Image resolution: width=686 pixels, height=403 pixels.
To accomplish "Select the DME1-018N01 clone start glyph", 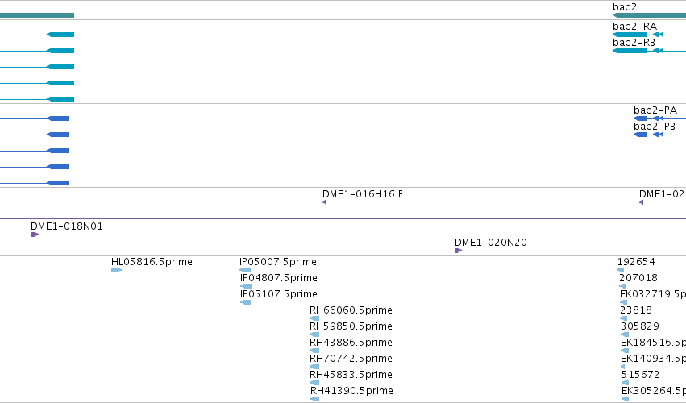I will pos(35,235).
